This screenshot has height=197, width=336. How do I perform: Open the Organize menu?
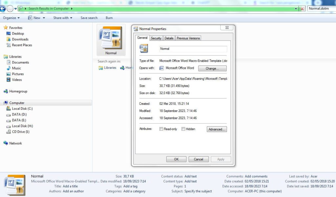click(11, 18)
